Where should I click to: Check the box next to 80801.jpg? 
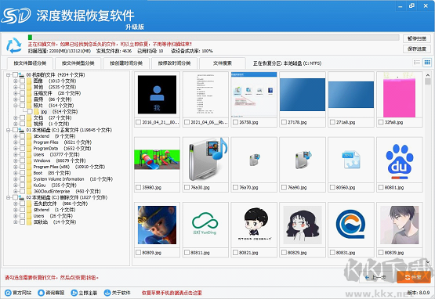click(x=381, y=188)
